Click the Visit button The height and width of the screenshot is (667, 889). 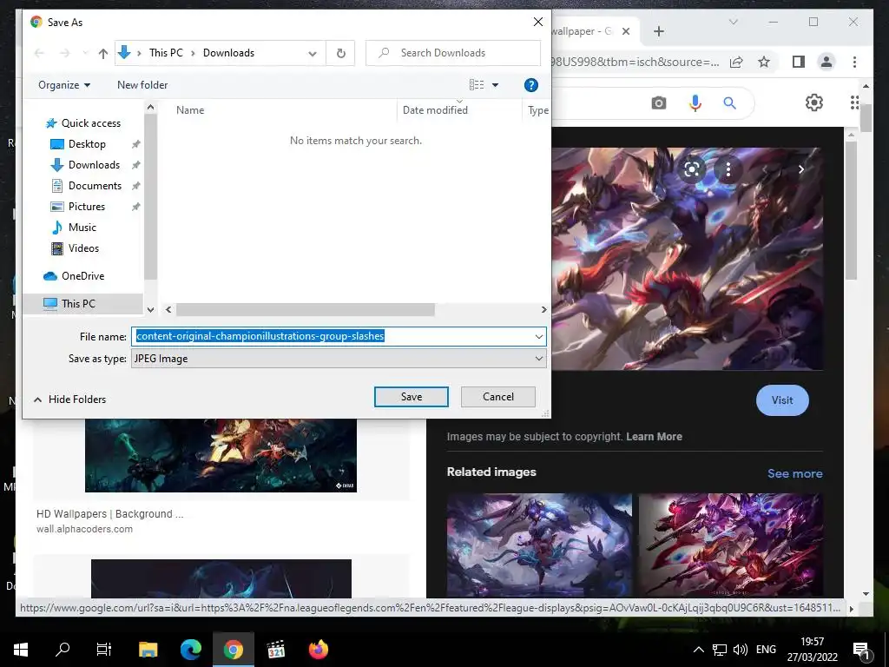click(x=782, y=400)
